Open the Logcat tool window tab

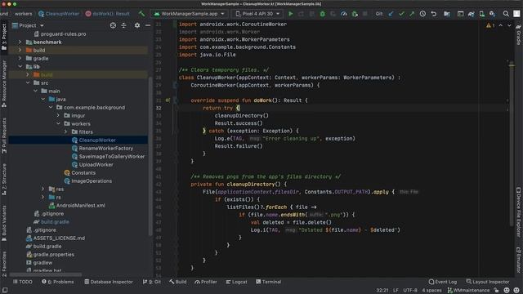(x=236, y=282)
